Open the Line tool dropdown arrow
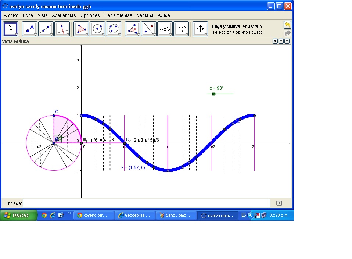 [52, 35]
